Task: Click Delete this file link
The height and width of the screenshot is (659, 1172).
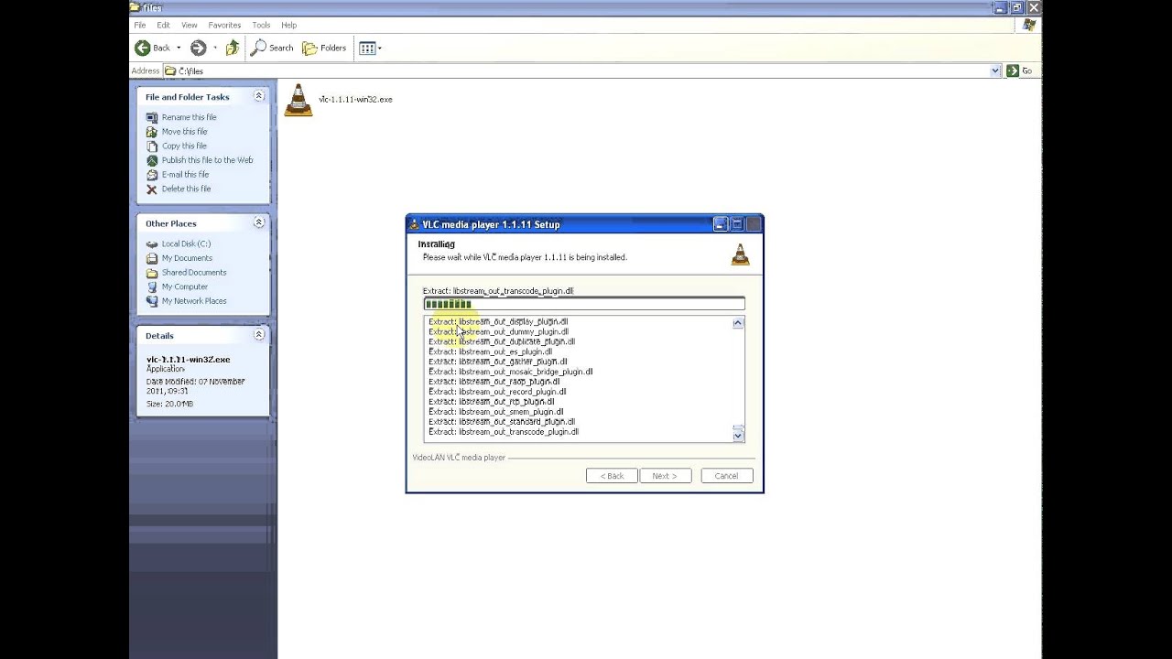Action: (186, 189)
